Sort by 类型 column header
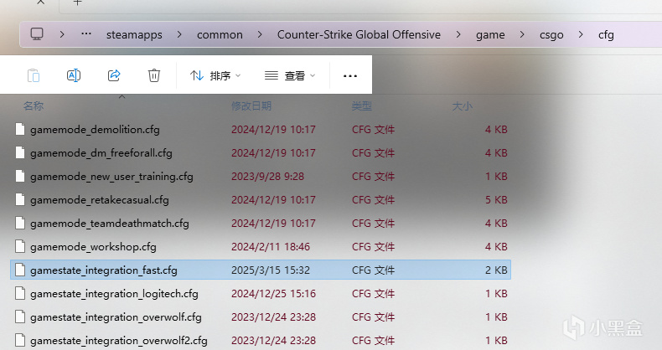The image size is (662, 350). click(x=362, y=106)
